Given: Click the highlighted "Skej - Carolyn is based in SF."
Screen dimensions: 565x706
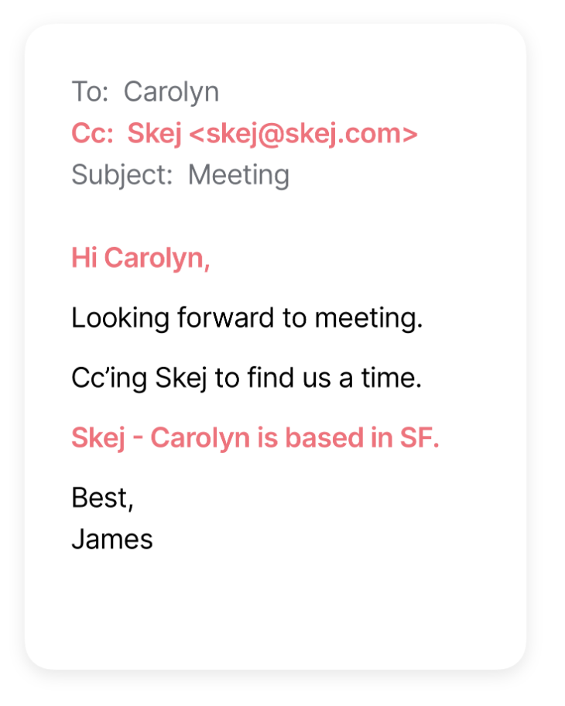Looking at the screenshot, I should (x=255, y=437).
